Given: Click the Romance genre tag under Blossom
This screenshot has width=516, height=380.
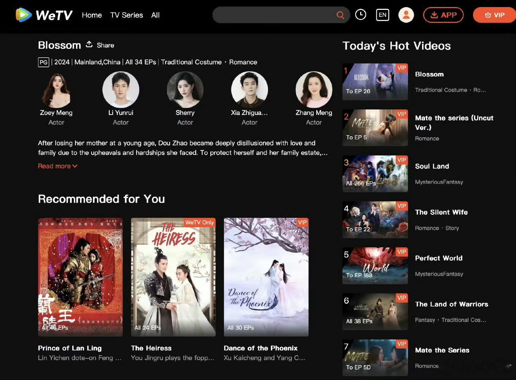Looking at the screenshot, I should (243, 62).
